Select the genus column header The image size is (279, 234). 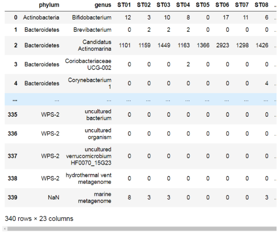coord(103,5)
